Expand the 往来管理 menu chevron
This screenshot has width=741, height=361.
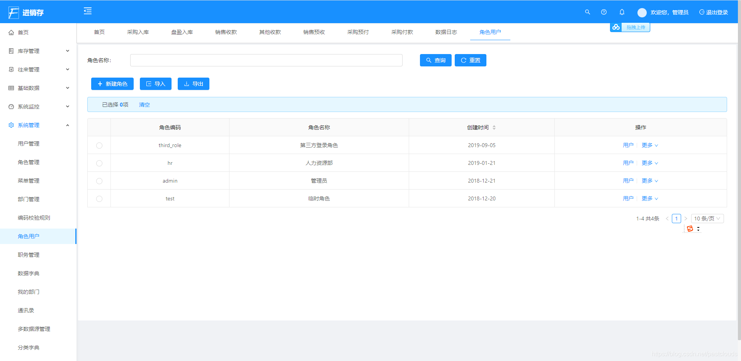point(68,69)
